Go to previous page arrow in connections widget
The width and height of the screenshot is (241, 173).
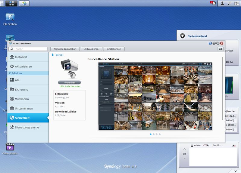point(184,149)
